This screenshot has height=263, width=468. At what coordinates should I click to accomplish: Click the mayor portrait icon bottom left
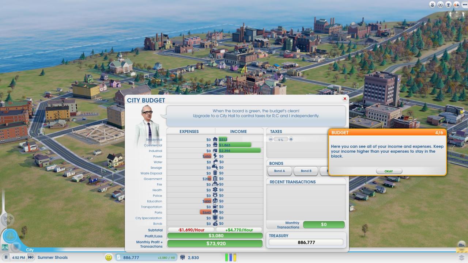click(x=5, y=247)
